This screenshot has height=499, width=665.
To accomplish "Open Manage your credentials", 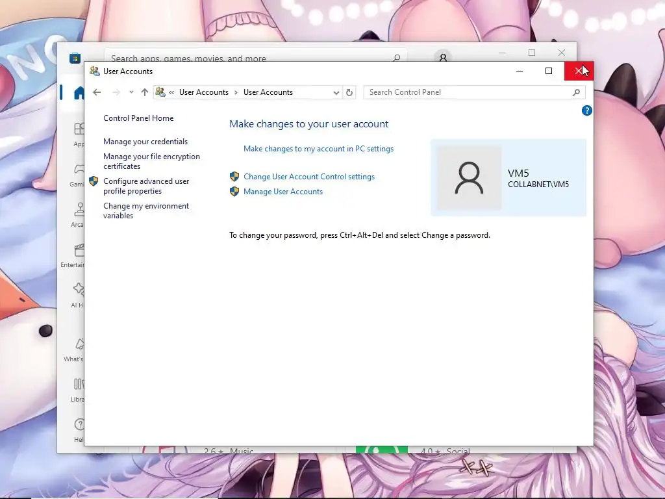I will click(145, 141).
